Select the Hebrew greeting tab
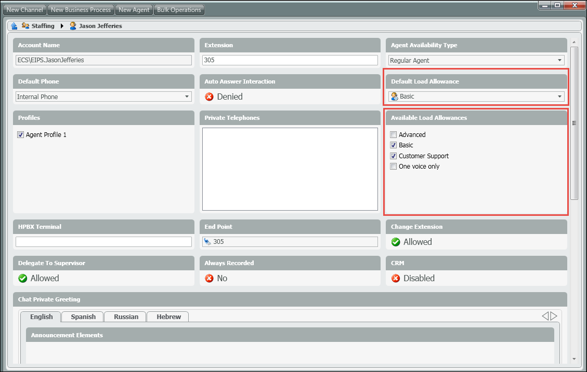The width and height of the screenshot is (587, 372). coord(168,316)
